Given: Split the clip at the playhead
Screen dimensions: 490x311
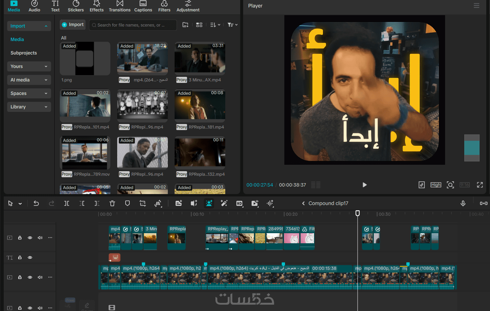Looking at the screenshot, I should [x=67, y=203].
